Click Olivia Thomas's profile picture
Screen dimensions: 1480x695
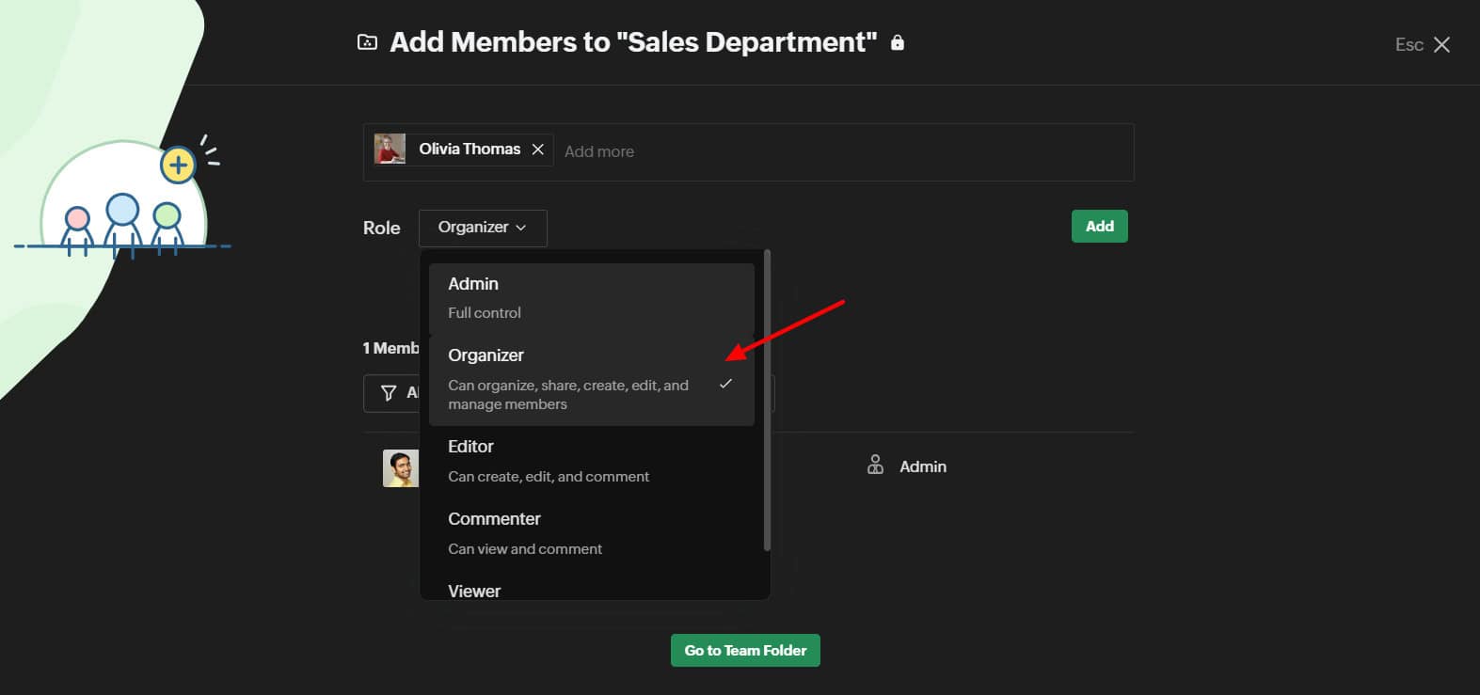click(390, 150)
